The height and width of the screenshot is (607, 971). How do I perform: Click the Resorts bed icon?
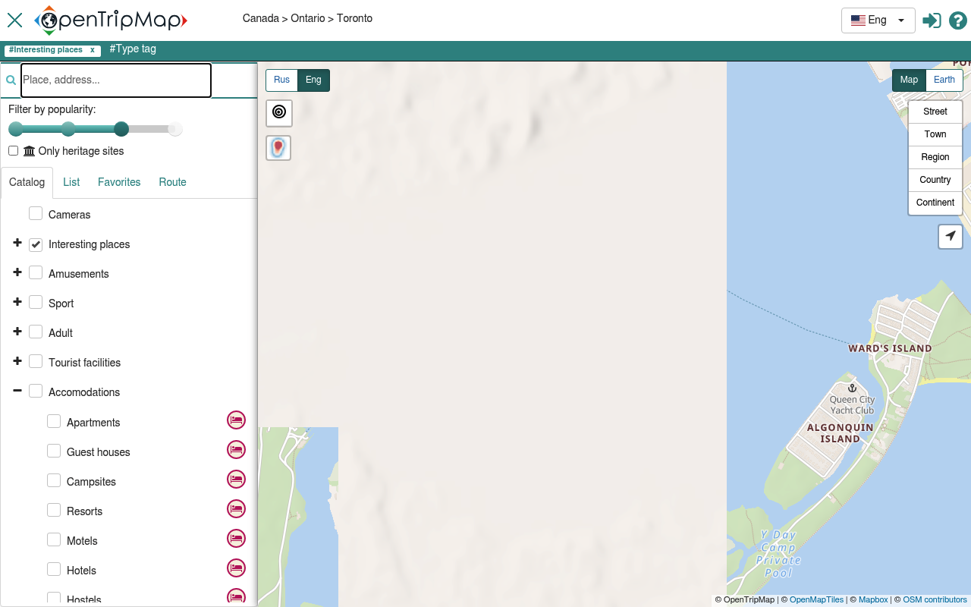coord(237,508)
